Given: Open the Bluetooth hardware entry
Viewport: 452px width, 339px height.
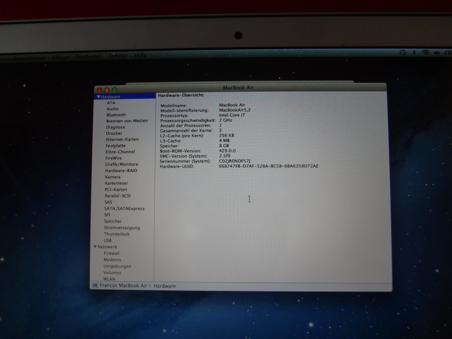Looking at the screenshot, I should pyautogui.click(x=116, y=115).
